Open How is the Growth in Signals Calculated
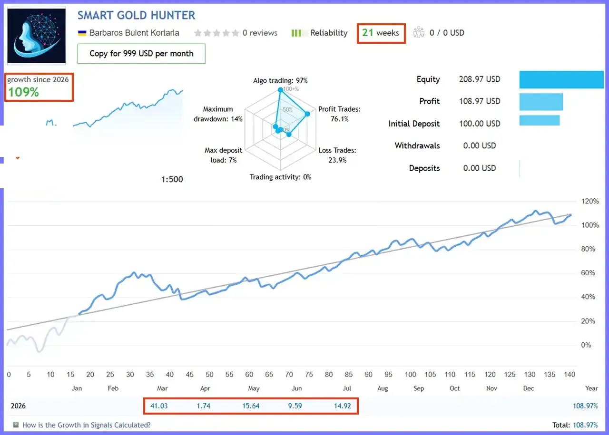Viewport: 609px width, 435px height. tap(87, 425)
